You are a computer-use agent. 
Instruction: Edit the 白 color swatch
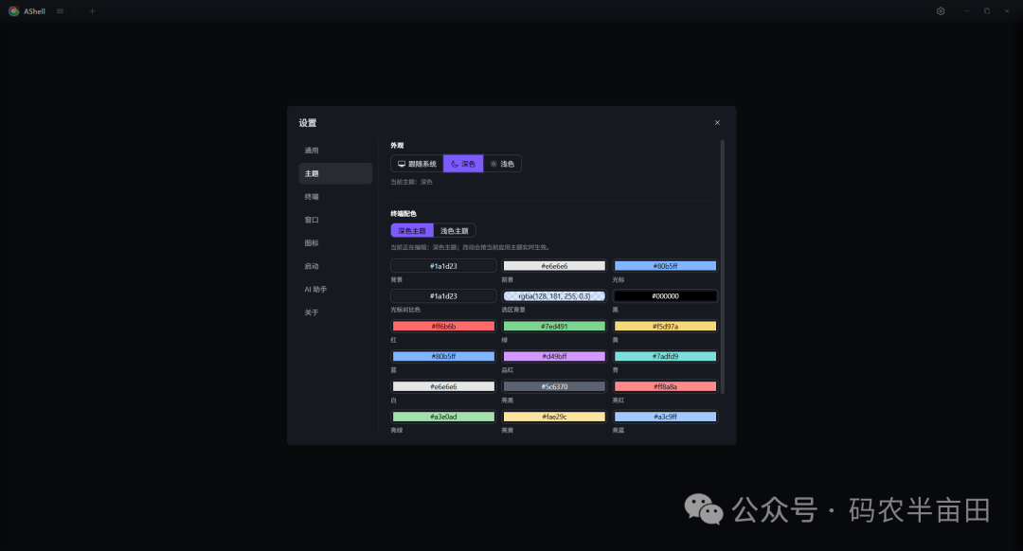point(443,386)
